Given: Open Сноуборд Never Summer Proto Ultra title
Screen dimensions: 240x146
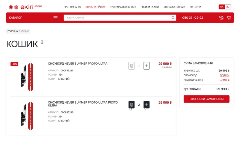Looking at the screenshot, I should pyautogui.click(x=77, y=64).
